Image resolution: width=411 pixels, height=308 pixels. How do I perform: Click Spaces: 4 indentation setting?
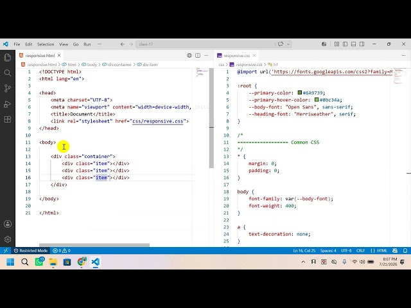click(x=328, y=251)
